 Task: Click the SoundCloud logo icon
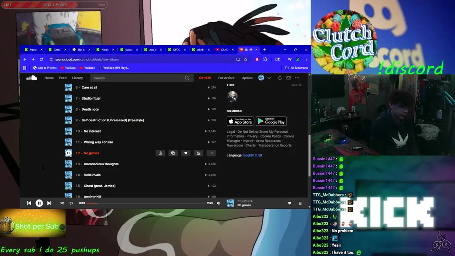click(x=32, y=78)
